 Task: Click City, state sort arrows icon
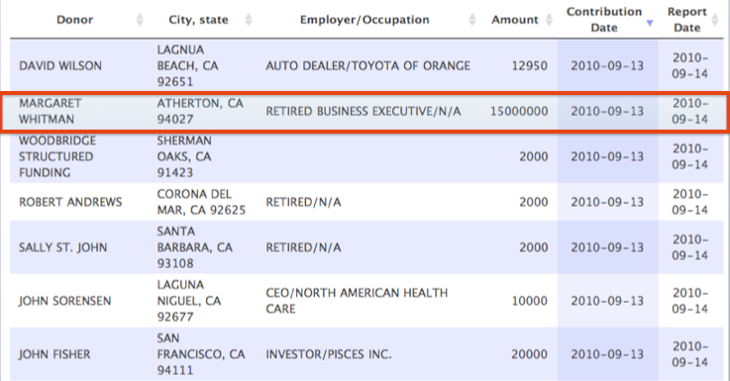point(249,20)
